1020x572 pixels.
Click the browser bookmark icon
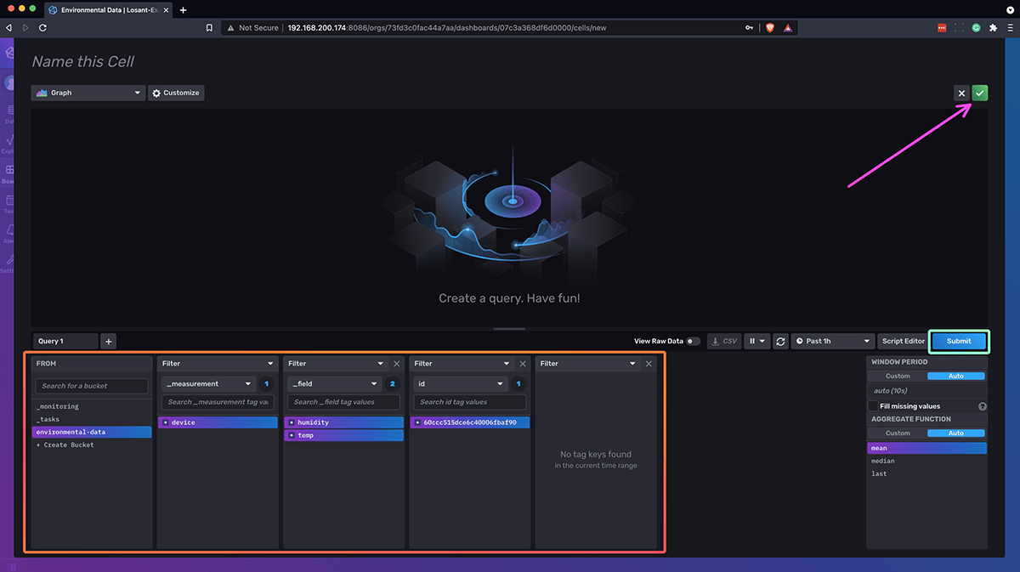(x=209, y=27)
